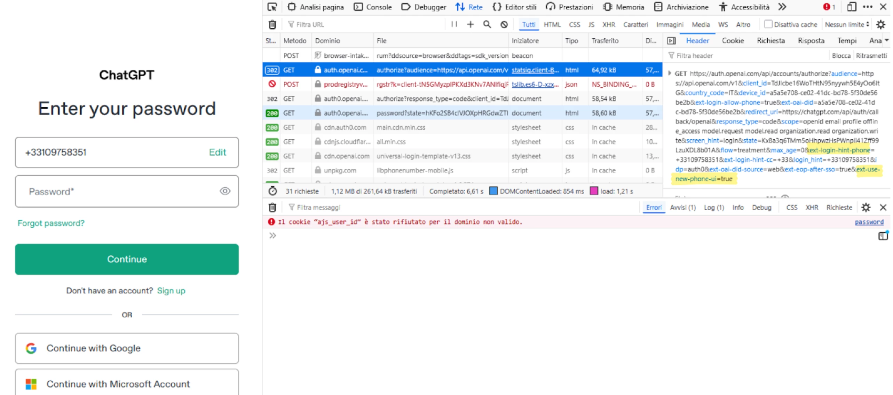893x395 pixels.
Task: Open request blocking icon
Action: pyautogui.click(x=504, y=25)
